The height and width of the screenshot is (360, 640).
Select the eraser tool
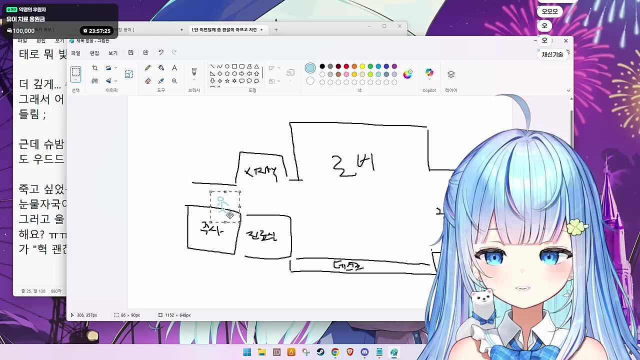(147, 81)
